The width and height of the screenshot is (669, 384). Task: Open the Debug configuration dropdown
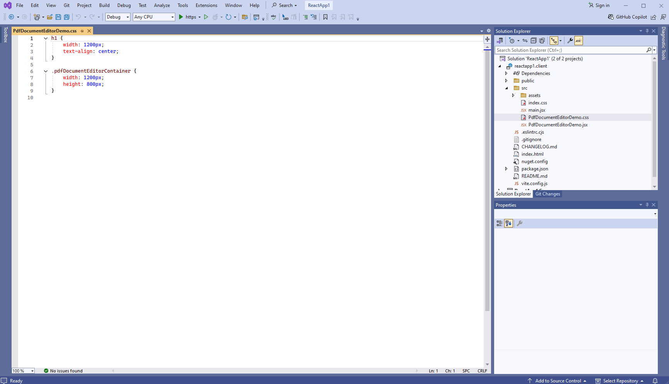(x=118, y=17)
